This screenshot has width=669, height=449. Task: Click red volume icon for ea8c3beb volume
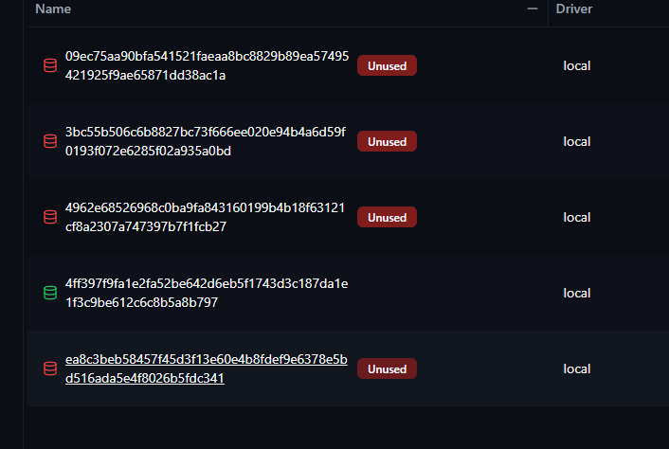point(50,369)
